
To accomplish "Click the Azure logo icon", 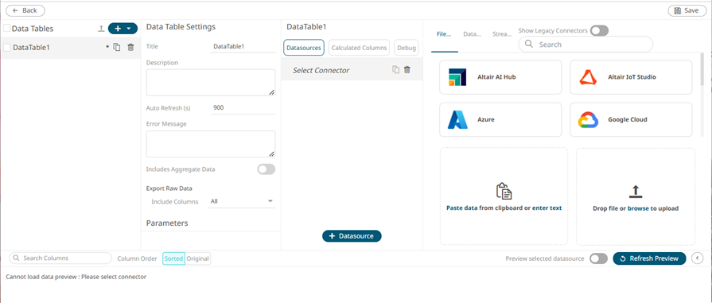I will click(457, 120).
